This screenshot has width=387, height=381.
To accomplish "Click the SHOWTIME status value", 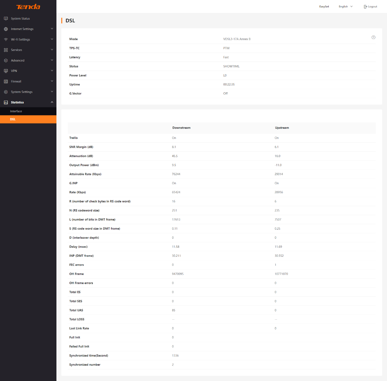I will pyautogui.click(x=232, y=66).
